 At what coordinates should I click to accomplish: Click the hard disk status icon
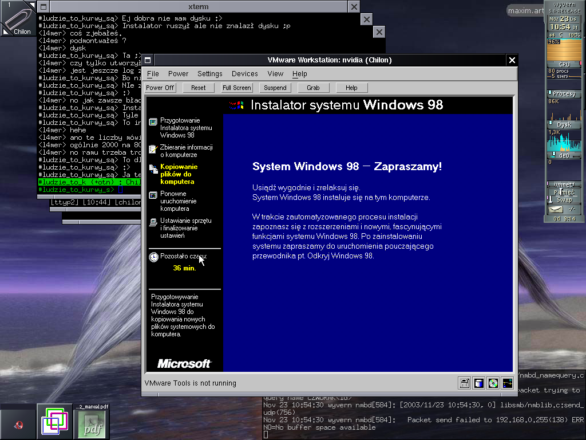479,383
